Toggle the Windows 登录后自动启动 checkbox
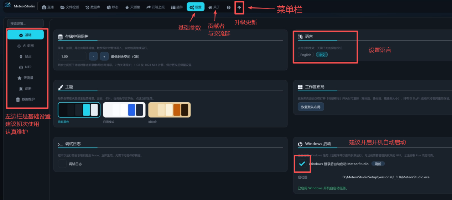 click(302, 164)
